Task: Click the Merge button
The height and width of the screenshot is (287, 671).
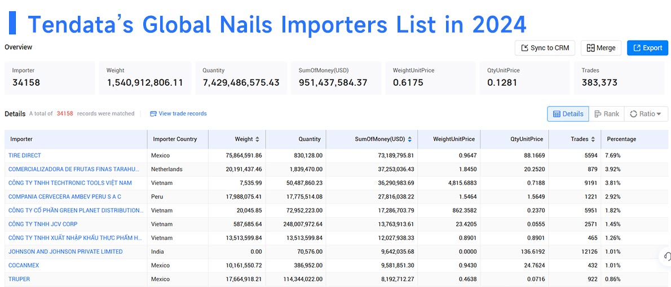Action: point(601,48)
